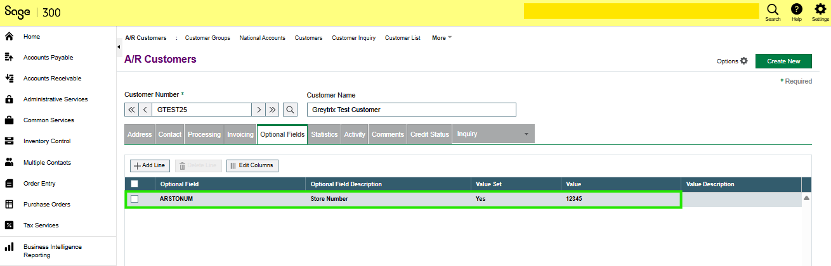
Task: Click the Order Entry sidebar icon
Action: [x=10, y=183]
